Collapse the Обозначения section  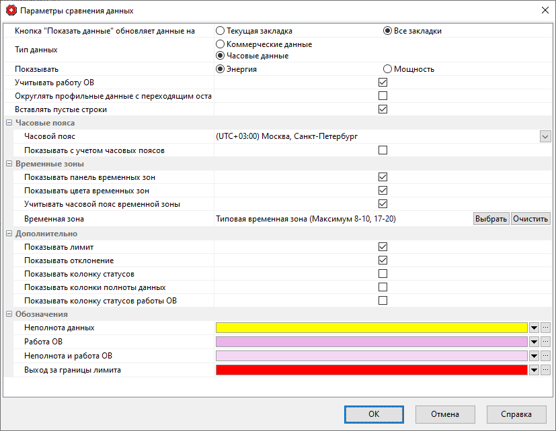point(9,314)
